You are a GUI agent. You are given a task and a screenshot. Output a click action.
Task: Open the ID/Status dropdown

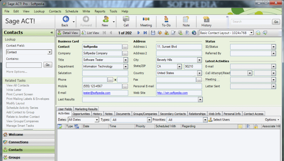pyautogui.click(x=273, y=47)
